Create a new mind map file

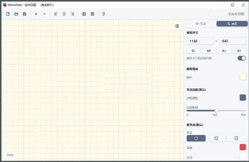tap(8, 14)
